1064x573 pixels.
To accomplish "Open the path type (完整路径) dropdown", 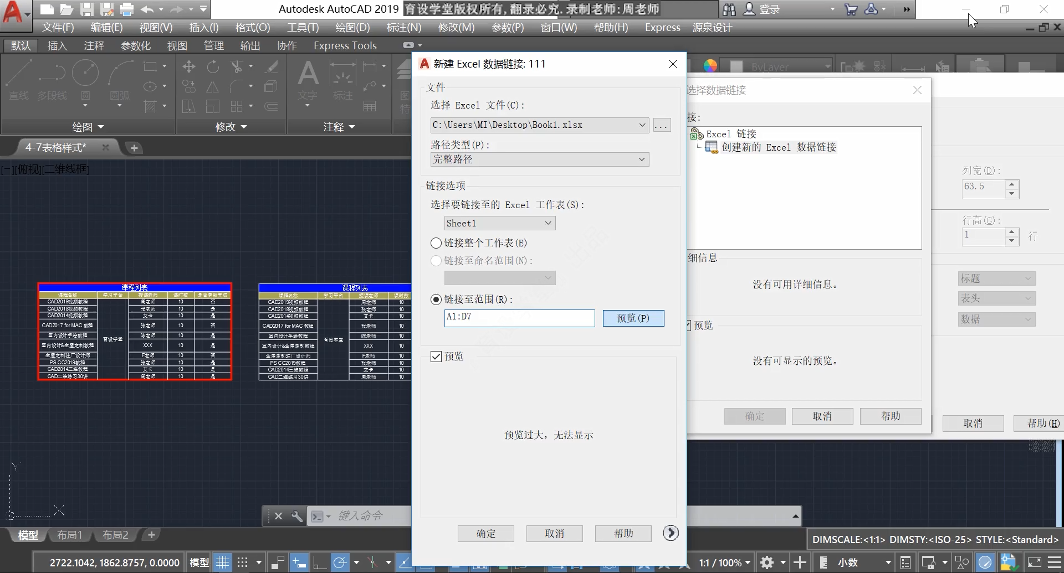I will point(642,159).
